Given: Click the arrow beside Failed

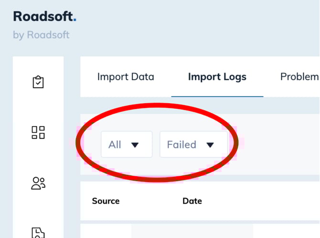Looking at the screenshot, I should [x=210, y=145].
